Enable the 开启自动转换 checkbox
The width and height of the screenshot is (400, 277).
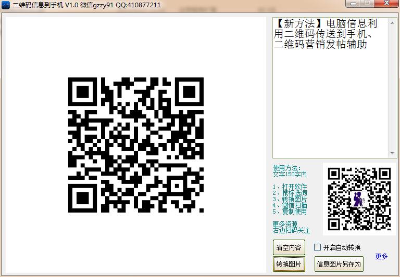(x=317, y=247)
